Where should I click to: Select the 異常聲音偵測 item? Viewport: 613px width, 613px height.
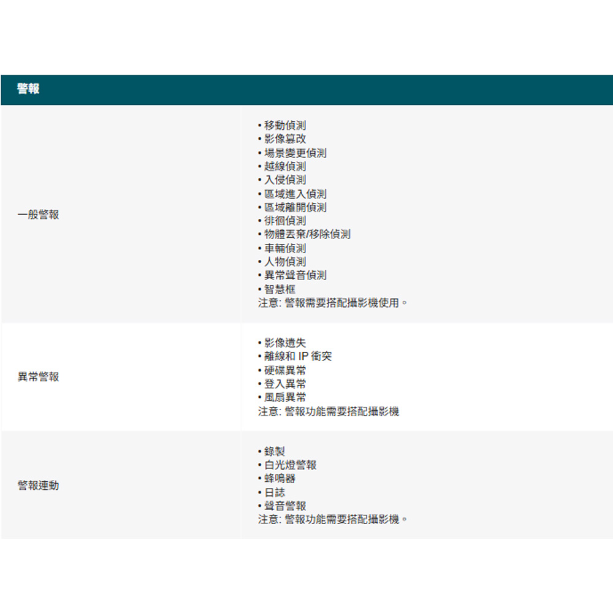295,275
